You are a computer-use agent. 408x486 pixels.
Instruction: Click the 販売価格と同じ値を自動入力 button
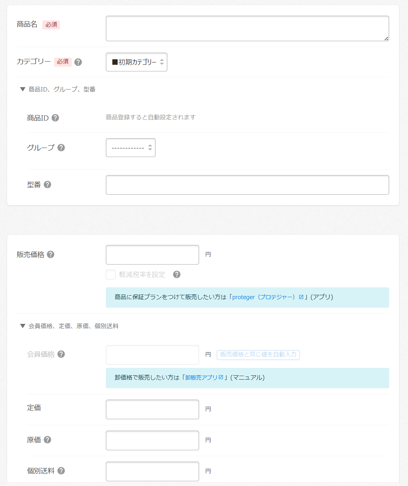tap(258, 354)
